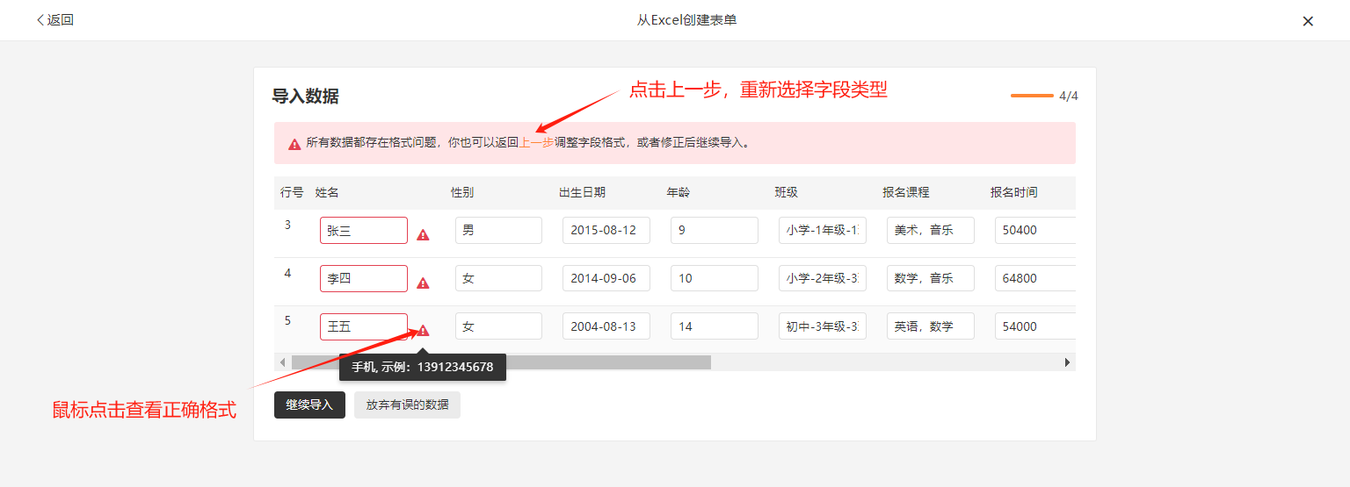Click the course field 数学，音乐
The width and height of the screenshot is (1350, 487).
(x=931, y=278)
